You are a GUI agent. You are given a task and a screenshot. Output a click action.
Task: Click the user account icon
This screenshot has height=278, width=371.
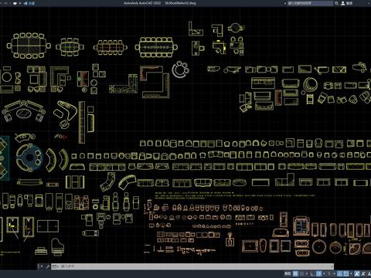[x=343, y=3]
